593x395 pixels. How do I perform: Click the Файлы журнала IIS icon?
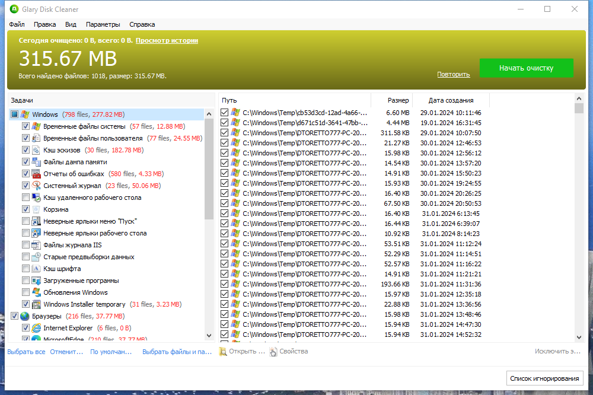tap(36, 245)
